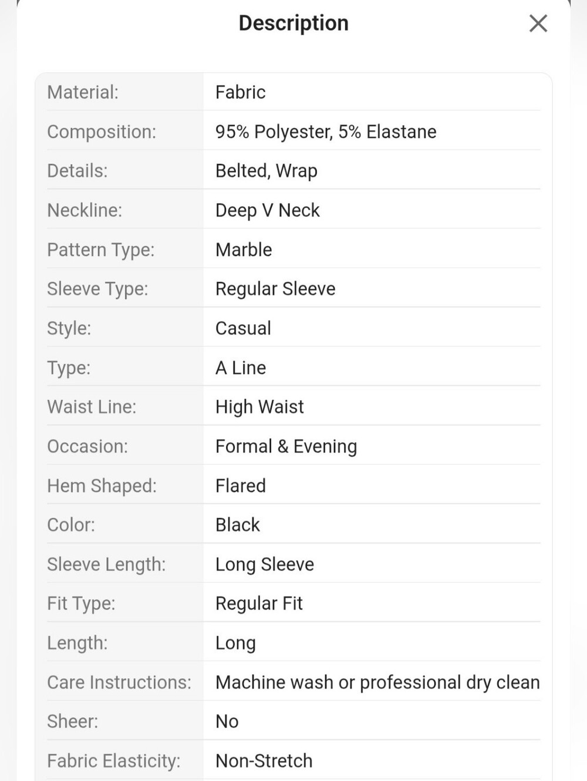Click the Casual style value

click(243, 328)
